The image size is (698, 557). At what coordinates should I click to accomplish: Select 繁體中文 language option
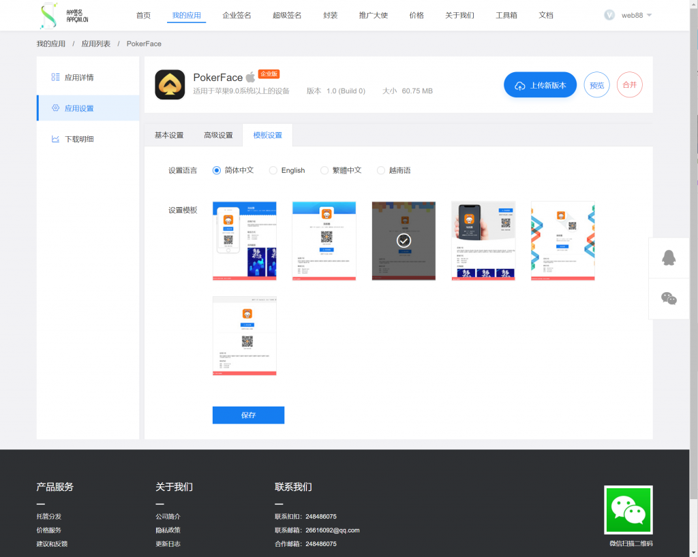click(324, 170)
